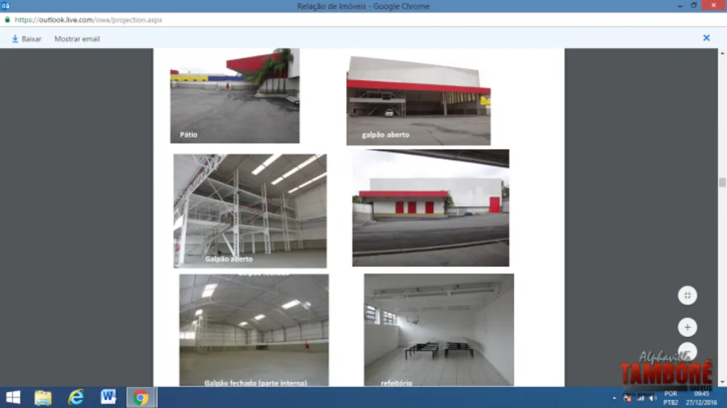727x408 pixels.
Task: Close the attachment preview with the X
Action: click(706, 38)
